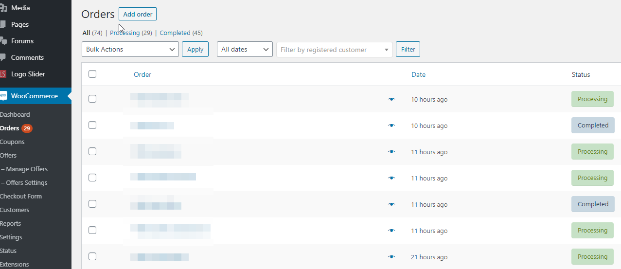Click the Comments speech bubble icon
Viewport: 621px width, 269px height.
pyautogui.click(x=3, y=57)
